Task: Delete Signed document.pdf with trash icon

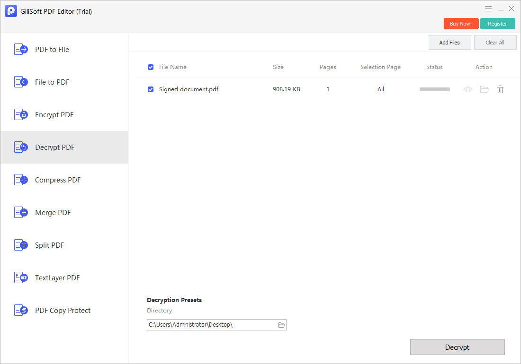Action: tap(500, 89)
